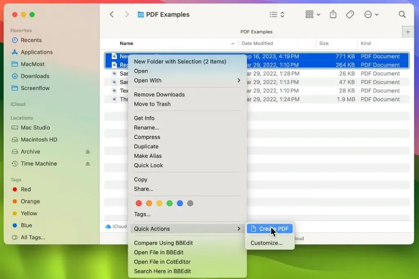Click iCloud in the path bar
Screen dimensions: 419x279
[x=116, y=226]
